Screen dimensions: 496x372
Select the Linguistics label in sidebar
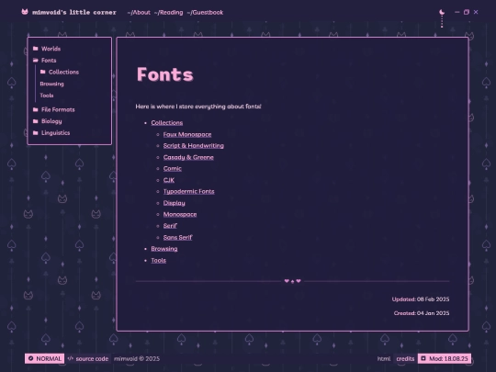coord(56,133)
